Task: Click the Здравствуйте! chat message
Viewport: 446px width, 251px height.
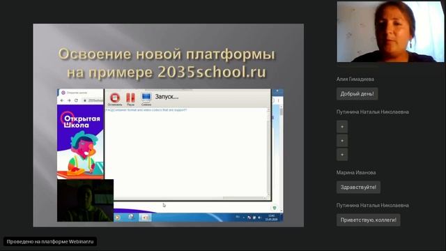Action: [x=358, y=188]
